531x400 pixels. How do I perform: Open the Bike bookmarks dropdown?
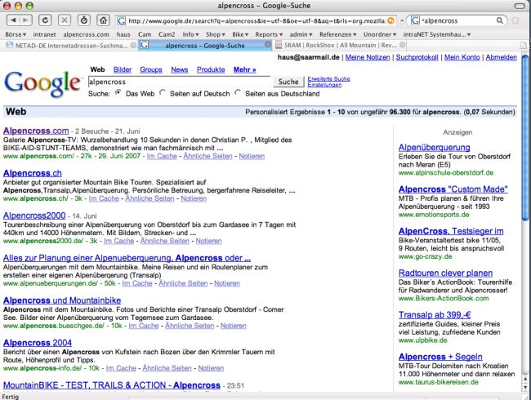240,34
